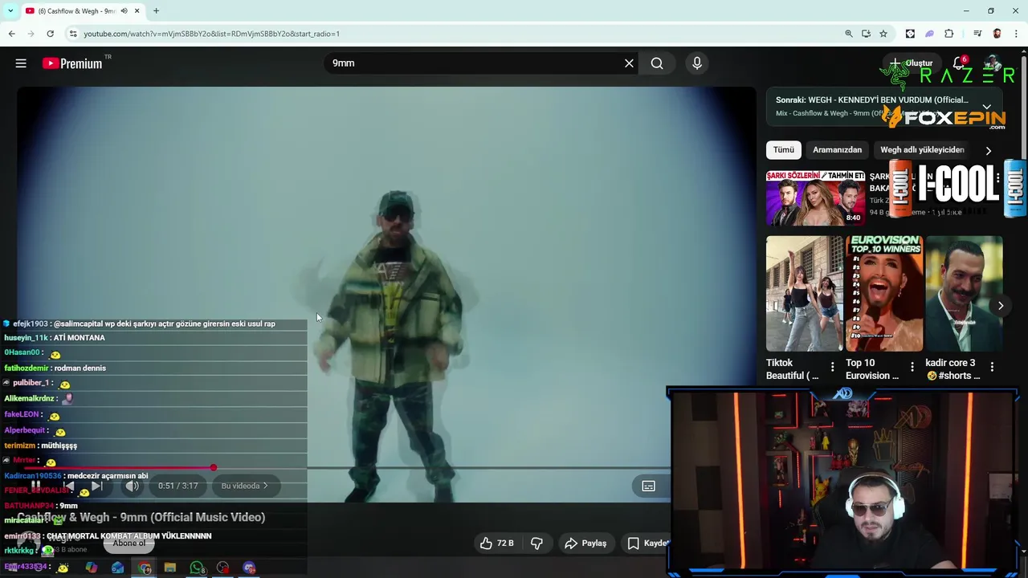Viewport: 1028px width, 578px height.
Task: Open the Bu videoda chapters
Action: pos(245,486)
